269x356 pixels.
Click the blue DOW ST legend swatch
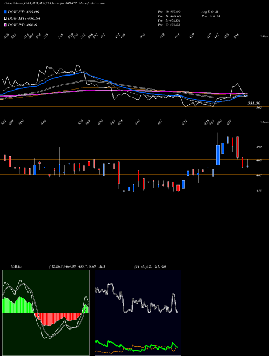tap(6, 12)
